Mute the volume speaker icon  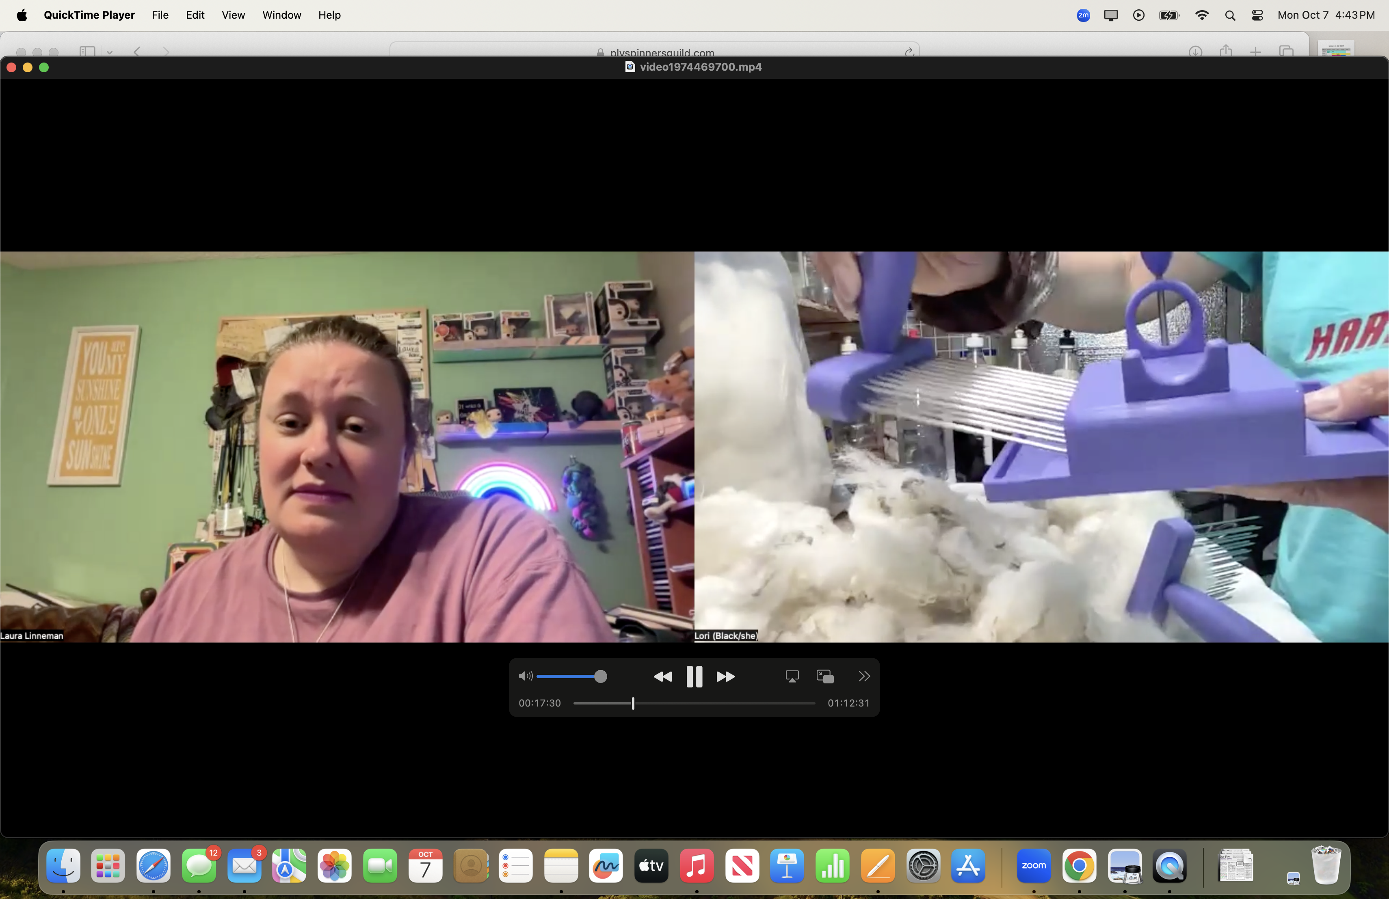click(x=525, y=676)
